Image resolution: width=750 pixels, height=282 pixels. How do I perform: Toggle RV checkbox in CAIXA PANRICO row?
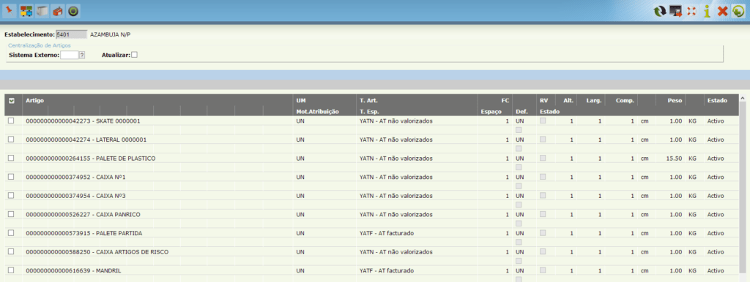(543, 214)
